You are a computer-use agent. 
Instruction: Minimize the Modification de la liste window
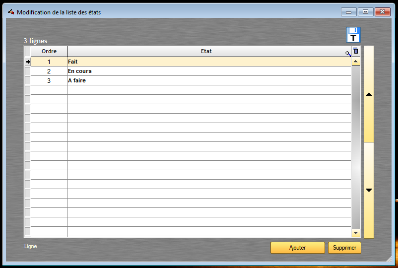tap(349, 12)
